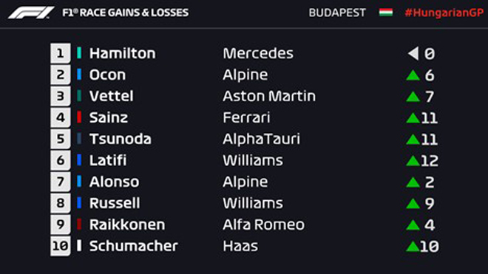Click the F1 Race Gains & Losses title
The image size is (488, 274).
[126, 13]
